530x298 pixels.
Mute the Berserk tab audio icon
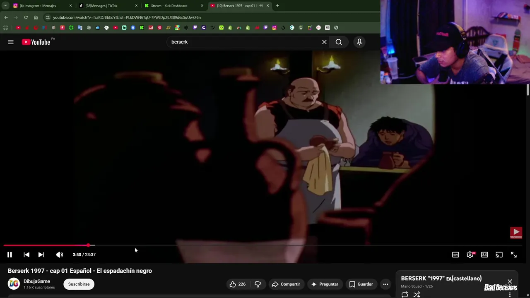pos(261,6)
